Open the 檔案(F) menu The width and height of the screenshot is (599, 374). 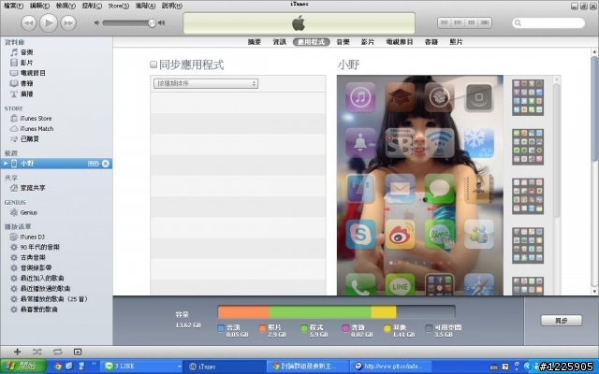(13, 6)
